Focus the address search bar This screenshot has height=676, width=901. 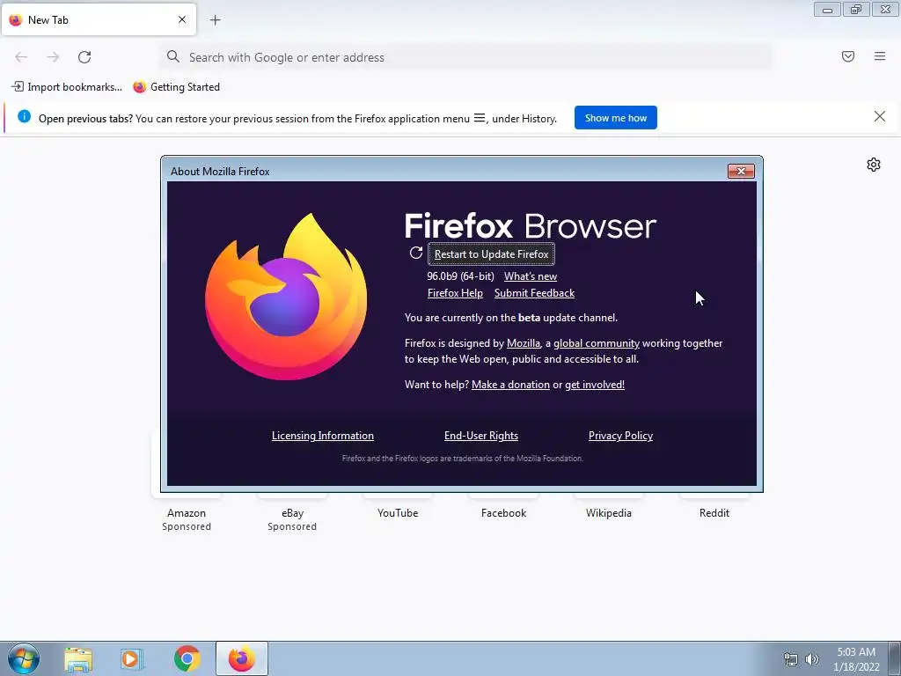tap(466, 57)
